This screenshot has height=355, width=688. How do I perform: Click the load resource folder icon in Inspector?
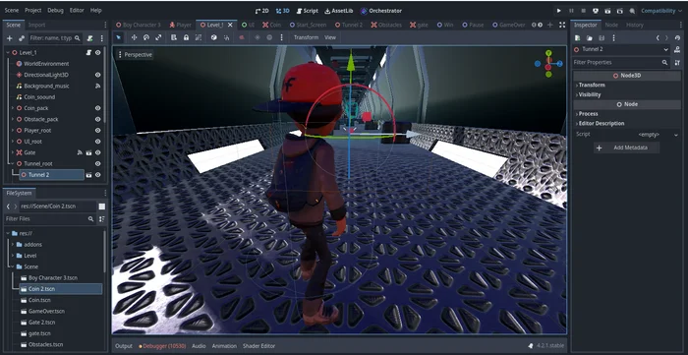[x=590, y=38]
